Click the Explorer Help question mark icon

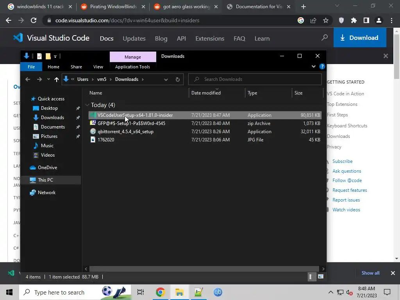(x=322, y=66)
